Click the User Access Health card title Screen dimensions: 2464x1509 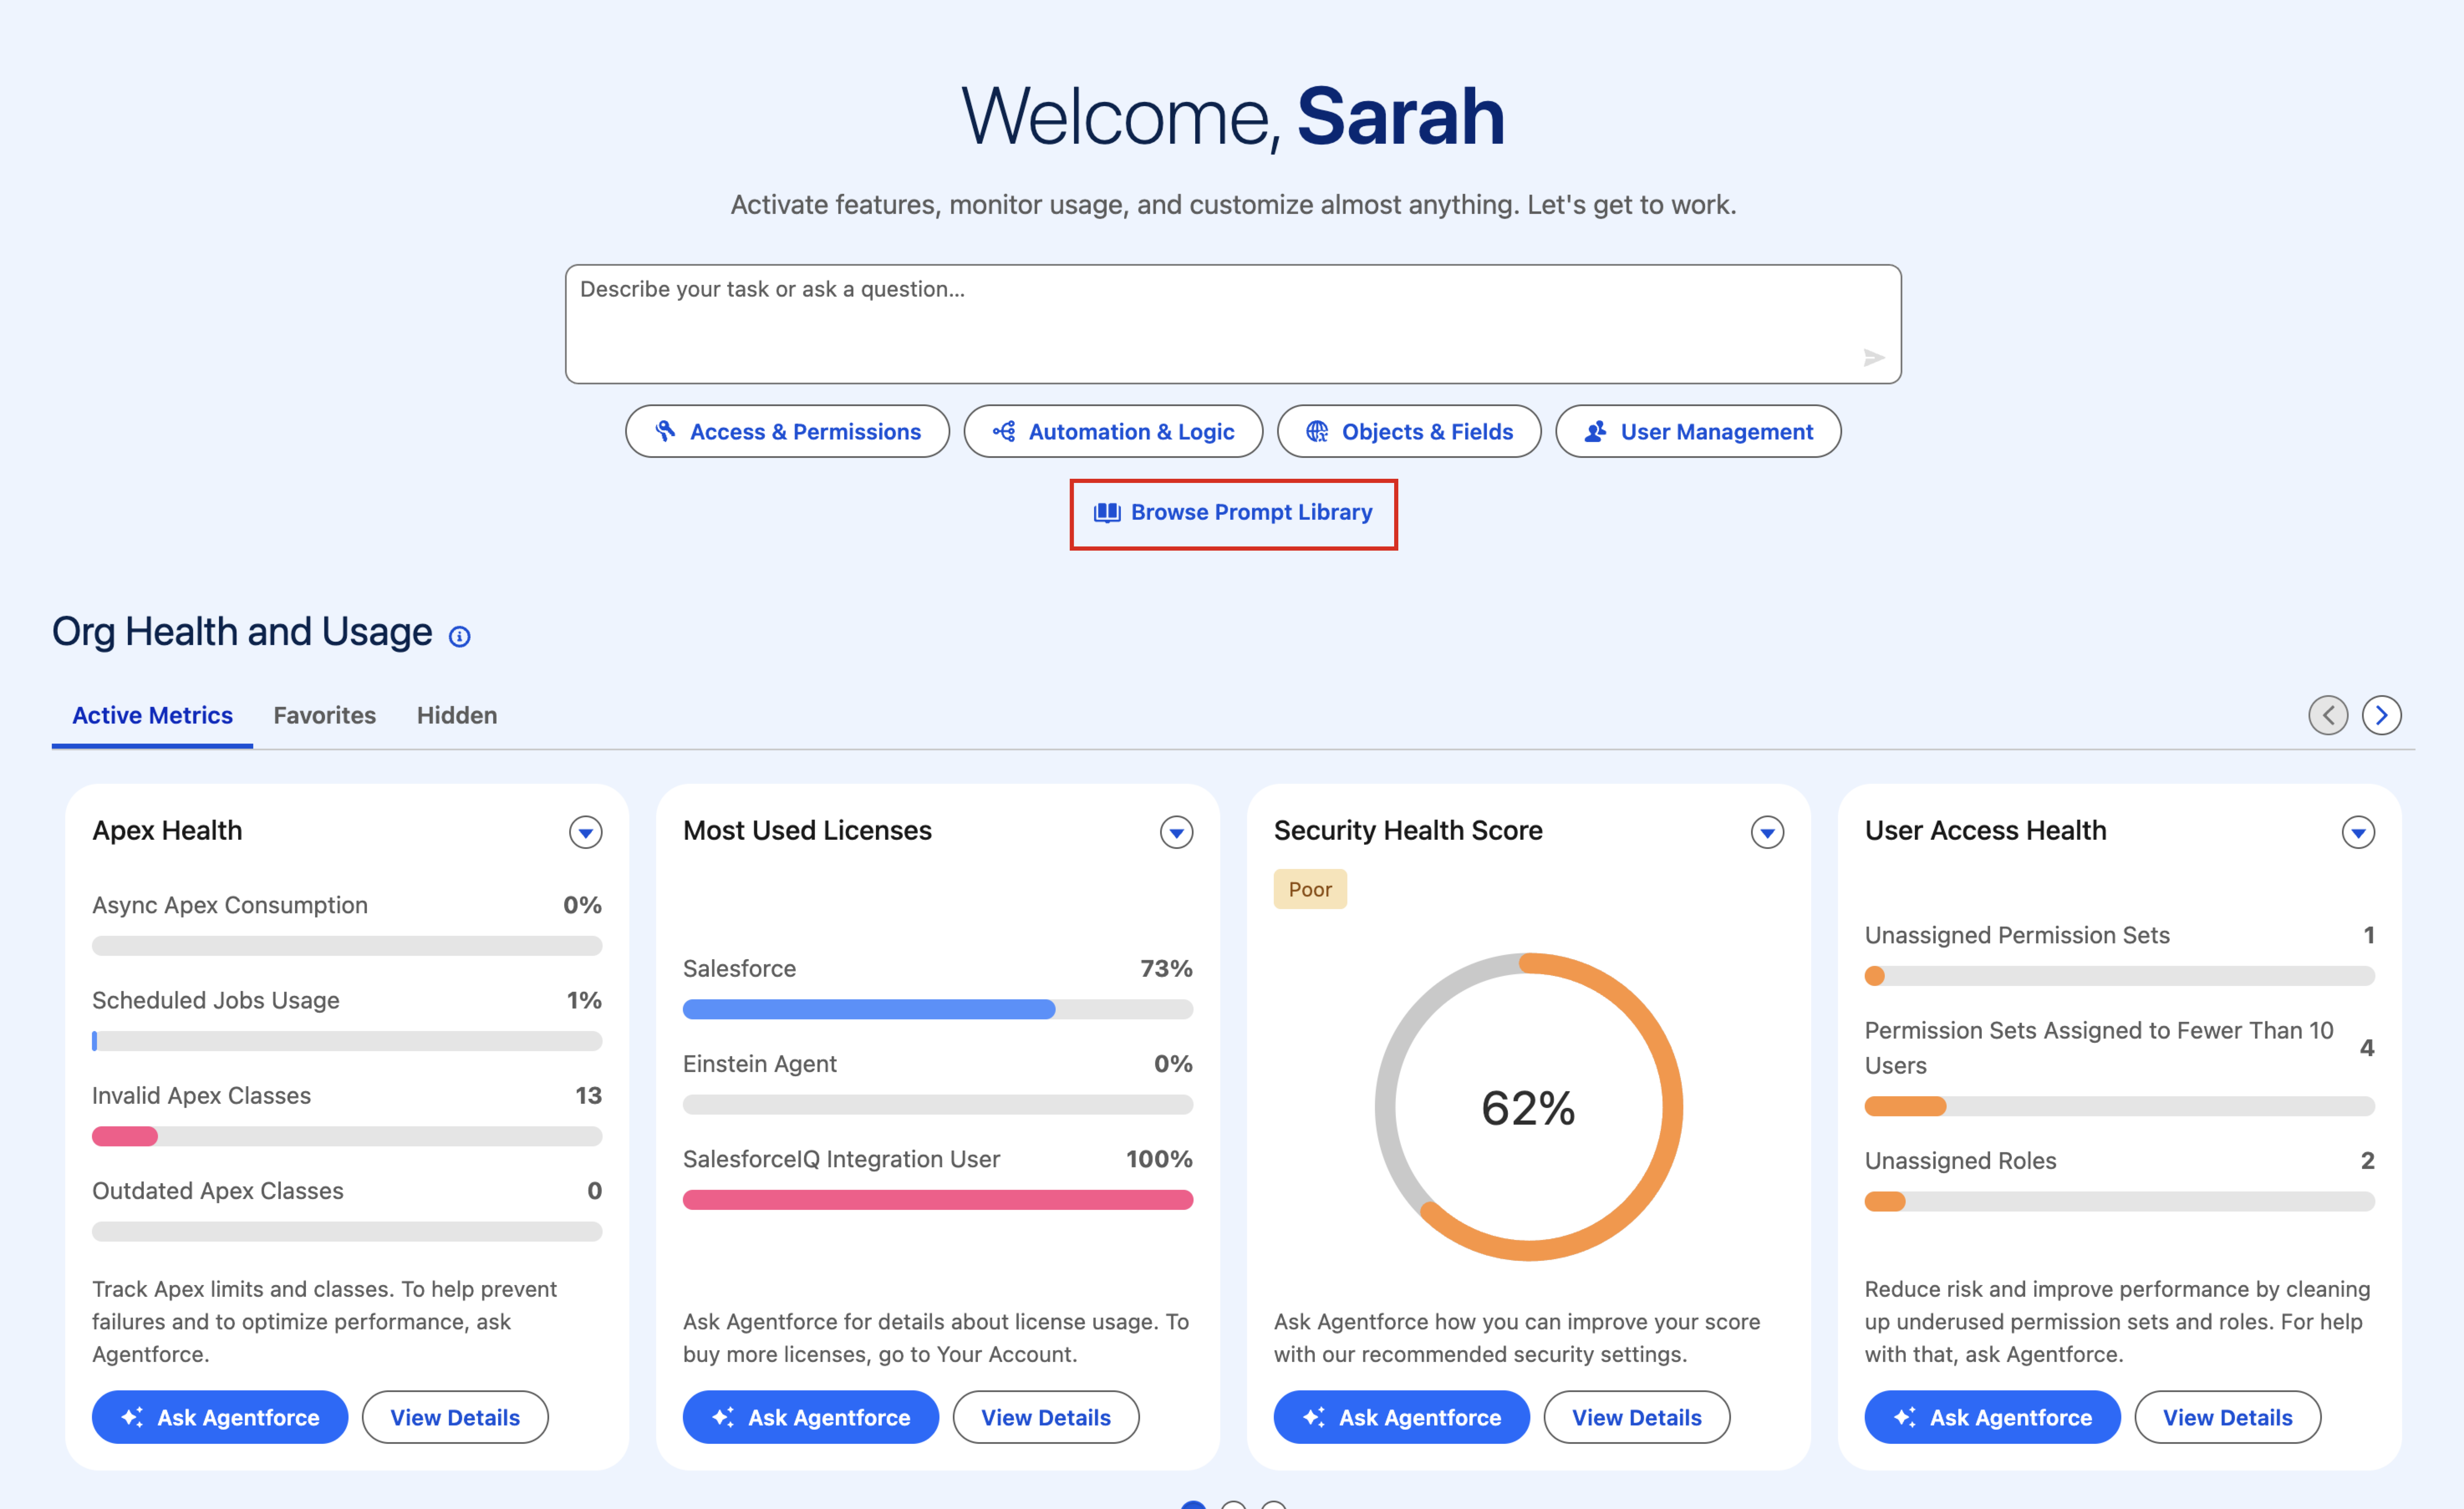pos(1985,830)
